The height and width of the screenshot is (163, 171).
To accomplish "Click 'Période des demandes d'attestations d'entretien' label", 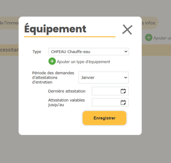I will [53, 77].
